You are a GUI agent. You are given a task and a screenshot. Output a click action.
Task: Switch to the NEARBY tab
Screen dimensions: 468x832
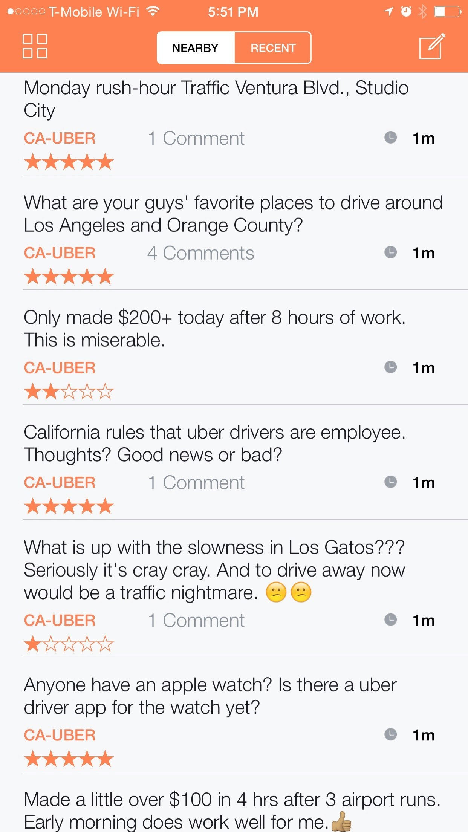(x=196, y=48)
